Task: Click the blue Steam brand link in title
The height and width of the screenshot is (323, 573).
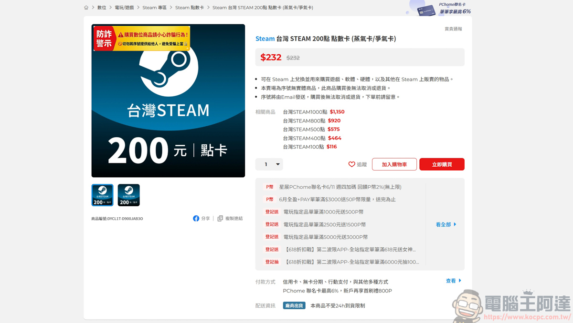Action: [265, 39]
